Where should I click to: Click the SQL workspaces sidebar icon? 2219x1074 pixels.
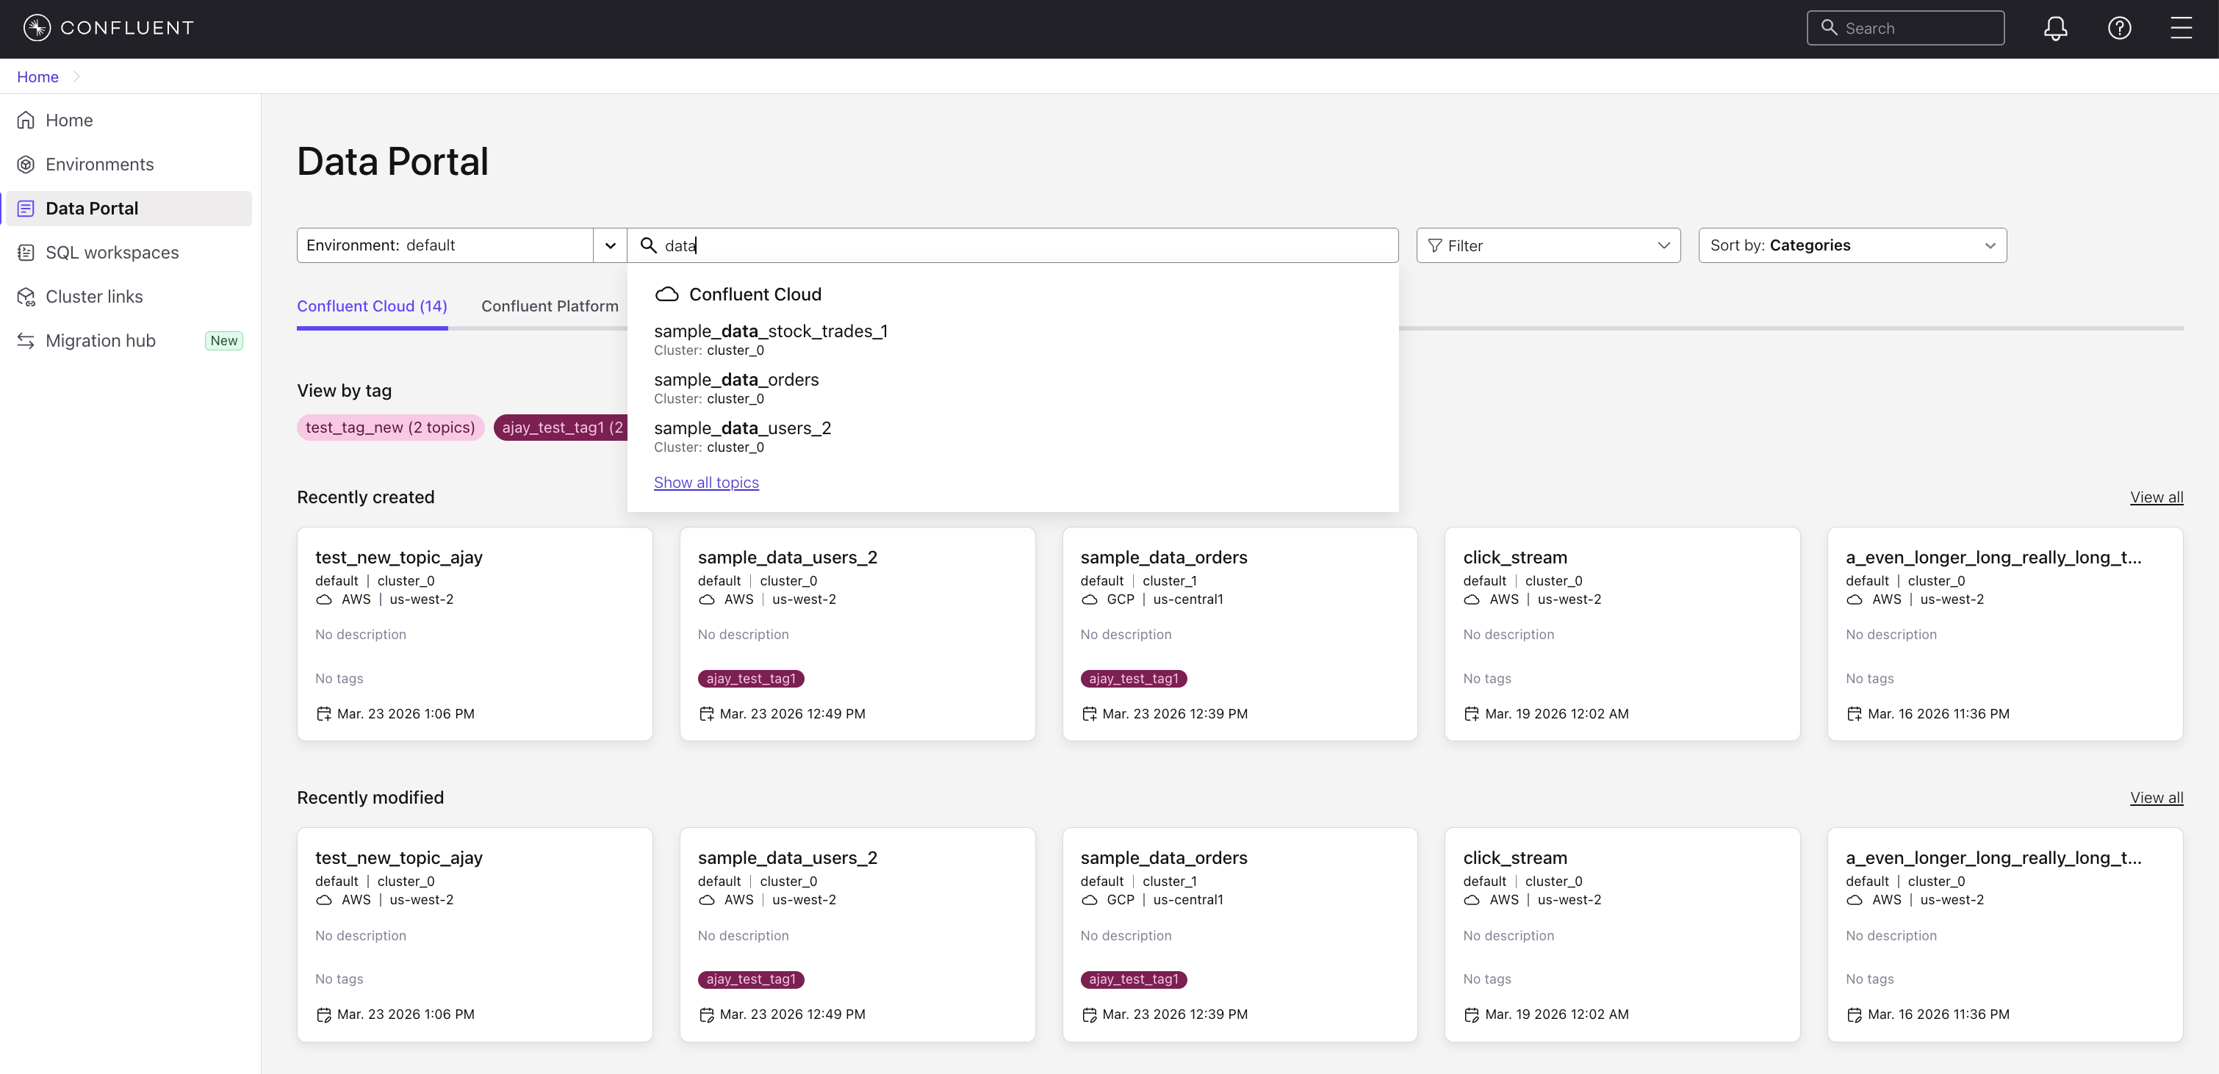point(26,253)
